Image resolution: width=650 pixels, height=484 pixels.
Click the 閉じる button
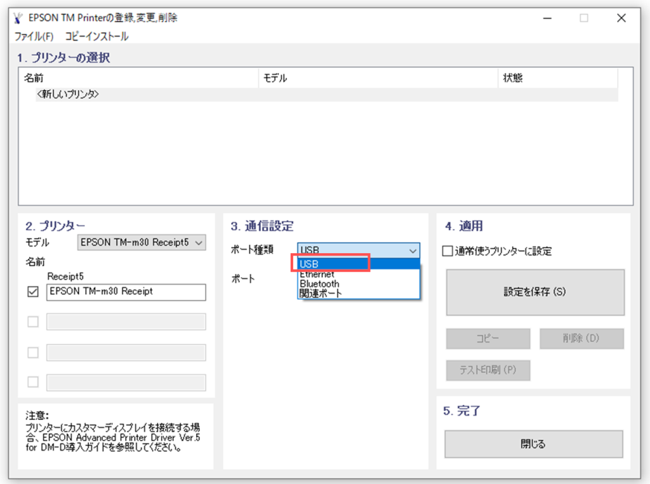[533, 444]
